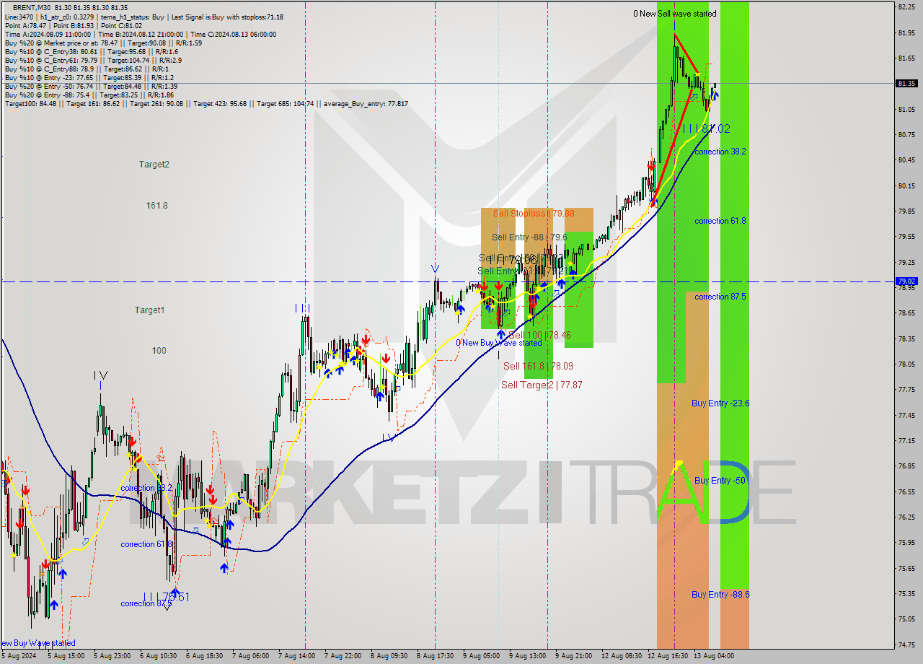Select the 'Buy %10 @ Entry -23: 77.65' line
Screen dimensions: 923x664
pyautogui.click(x=89, y=78)
